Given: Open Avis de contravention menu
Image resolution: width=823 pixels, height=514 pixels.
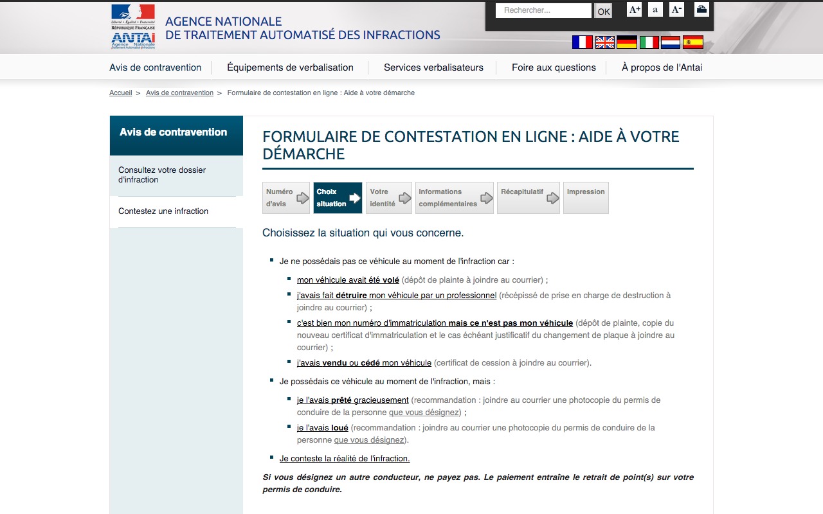Looking at the screenshot, I should [155, 67].
